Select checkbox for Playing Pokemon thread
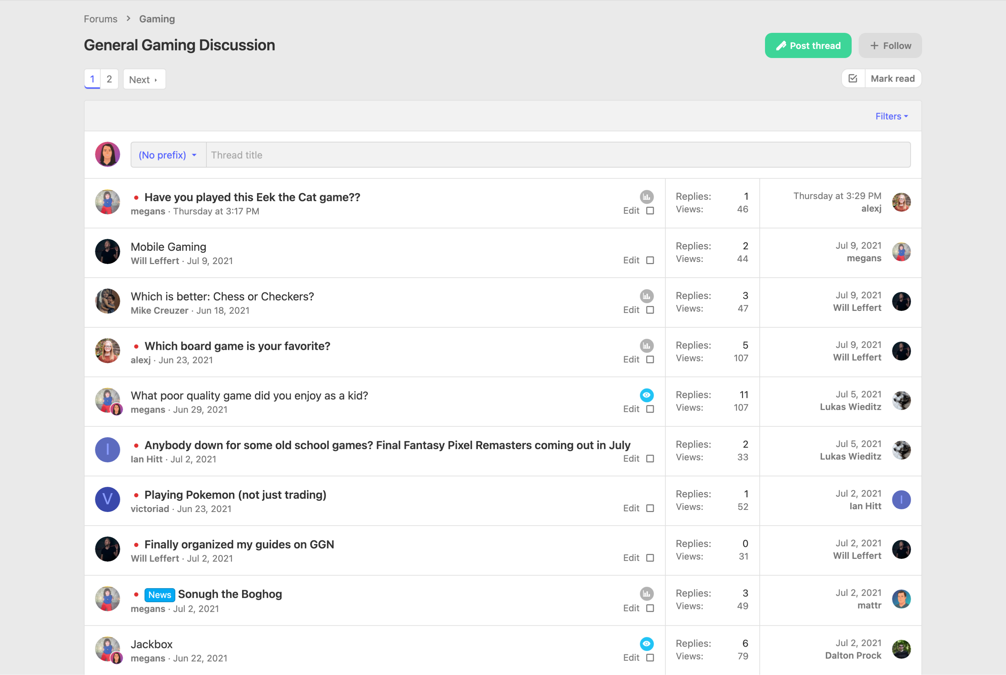1006x675 pixels. pos(650,509)
